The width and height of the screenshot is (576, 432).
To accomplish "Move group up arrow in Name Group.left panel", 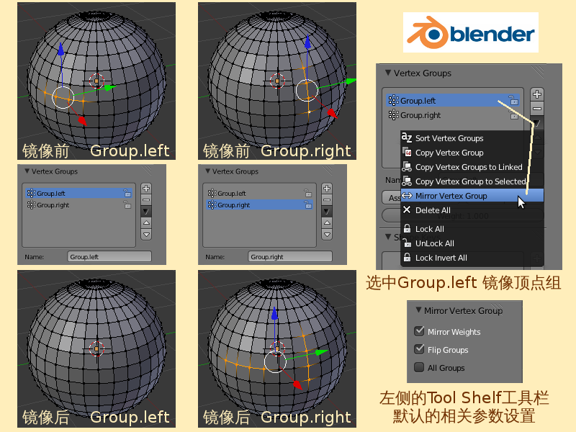I will [x=146, y=223].
